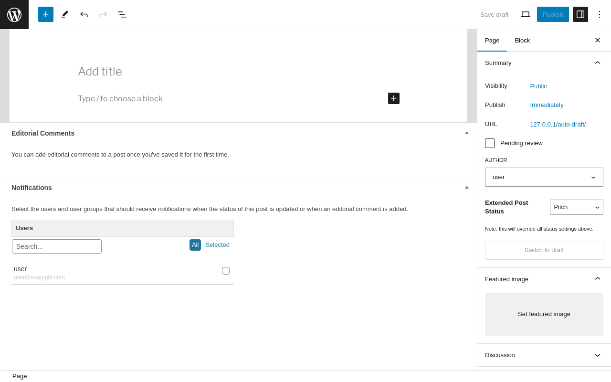Click the Users column header
Image resolution: width=611 pixels, height=382 pixels.
coord(123,228)
